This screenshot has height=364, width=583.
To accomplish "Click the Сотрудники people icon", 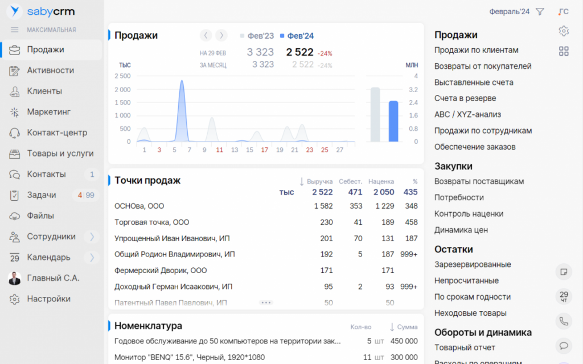I will [14, 237].
